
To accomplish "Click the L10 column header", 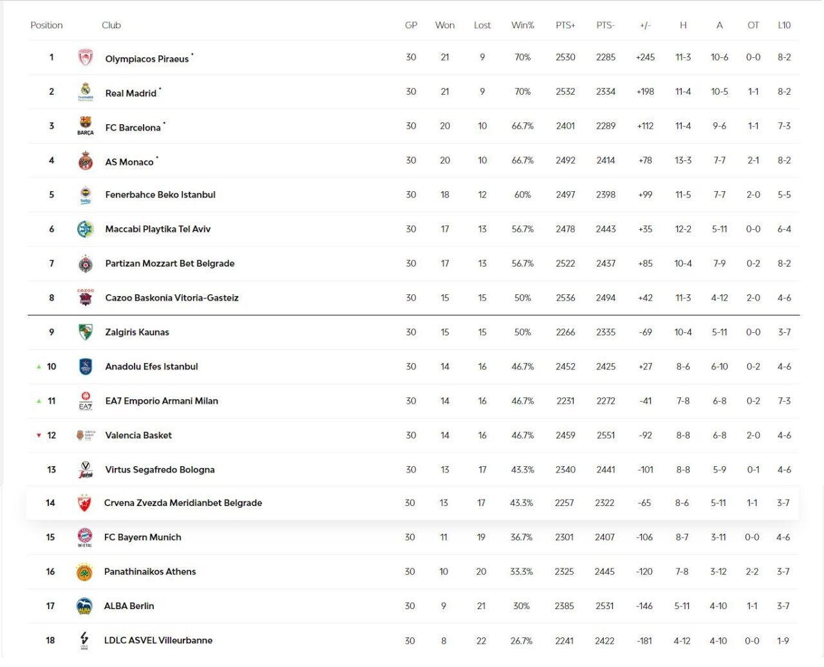I will coord(784,25).
